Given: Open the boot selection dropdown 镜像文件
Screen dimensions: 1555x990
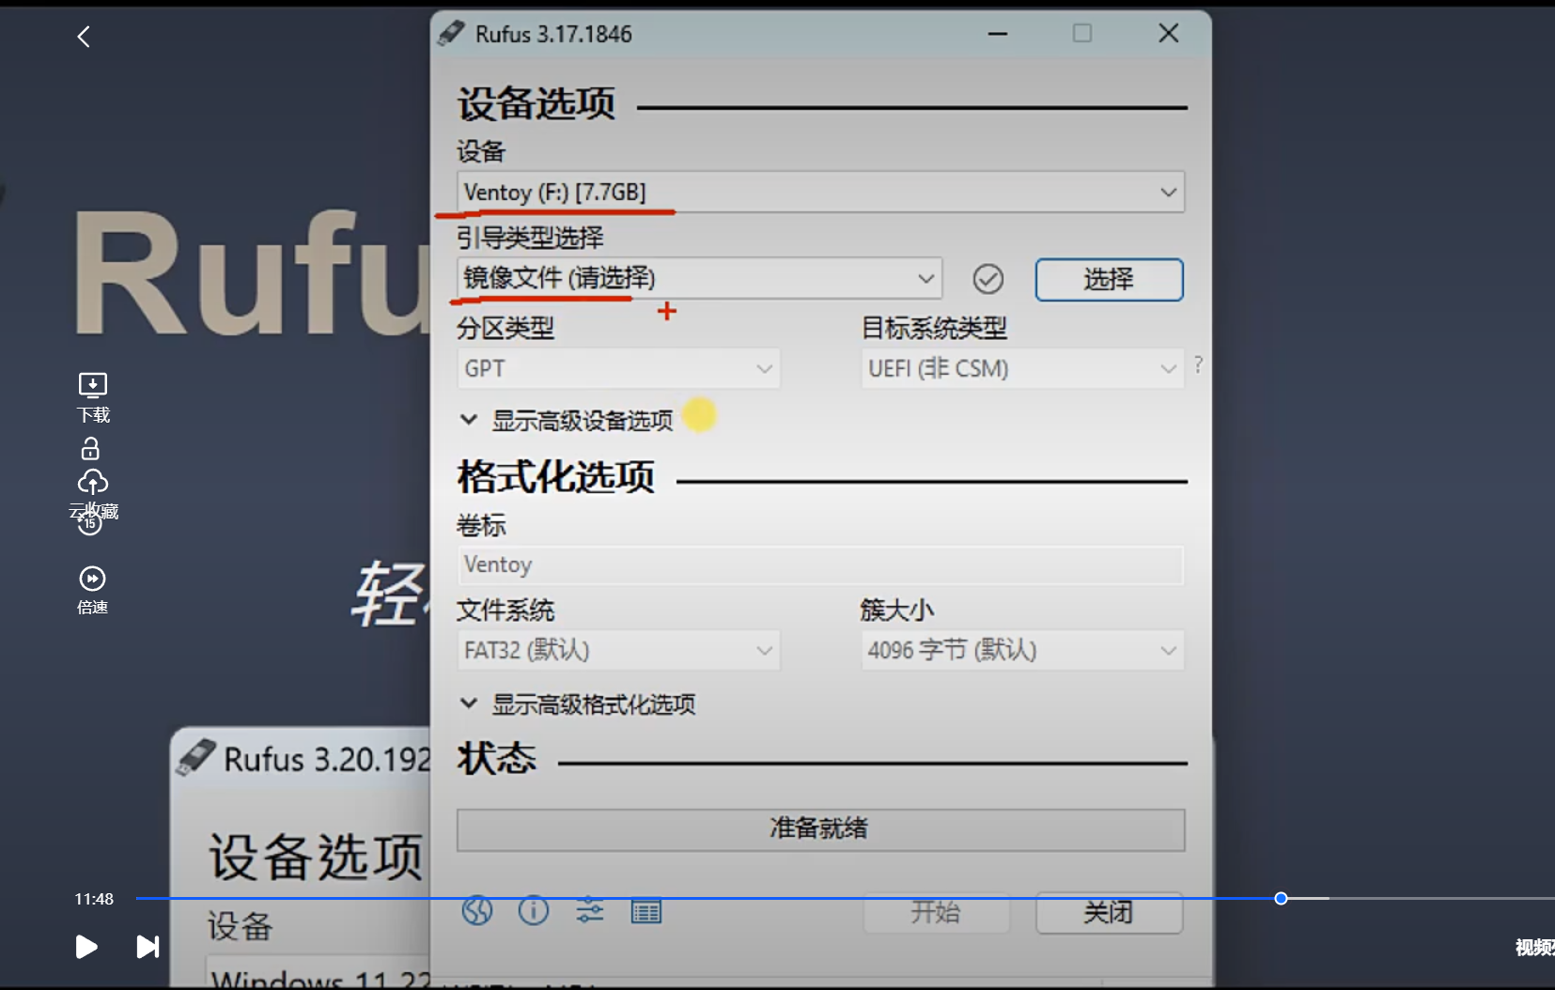Looking at the screenshot, I should (x=700, y=278).
